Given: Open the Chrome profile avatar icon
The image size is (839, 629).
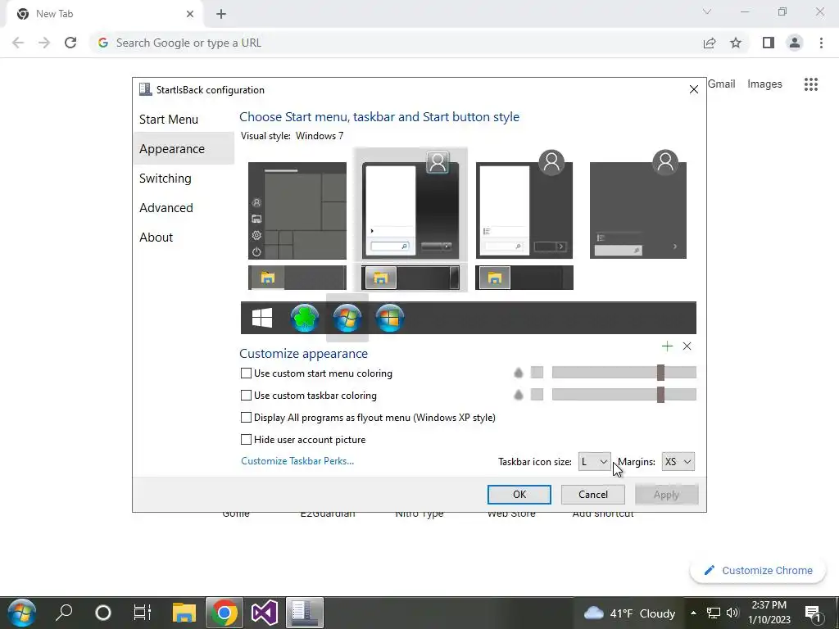Looking at the screenshot, I should [x=795, y=43].
